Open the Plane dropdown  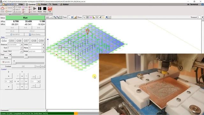click(43, 48)
